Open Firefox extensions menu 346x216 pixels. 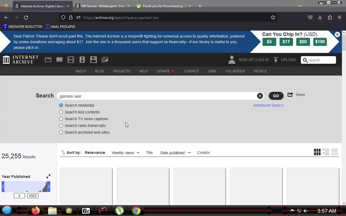click(x=330, y=17)
